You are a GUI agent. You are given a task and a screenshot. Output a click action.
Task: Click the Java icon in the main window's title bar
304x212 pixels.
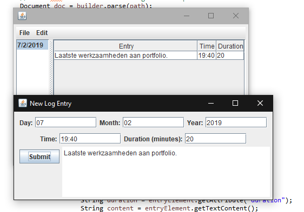[x=22, y=16]
